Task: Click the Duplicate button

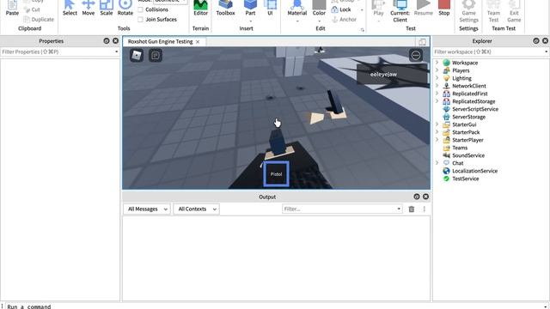Action: 39,19
